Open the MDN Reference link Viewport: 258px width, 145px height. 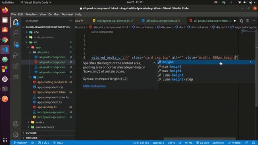(x=94, y=86)
